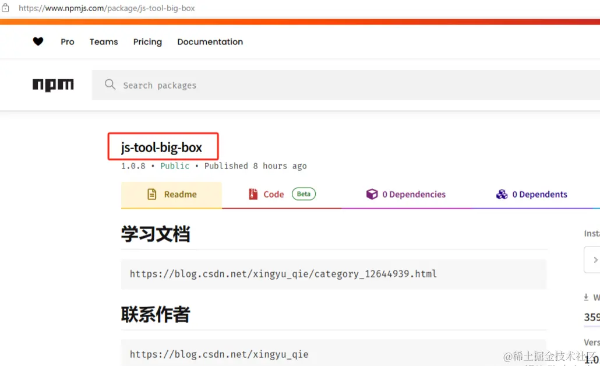Click the js-tool-big-box package title

[161, 147]
